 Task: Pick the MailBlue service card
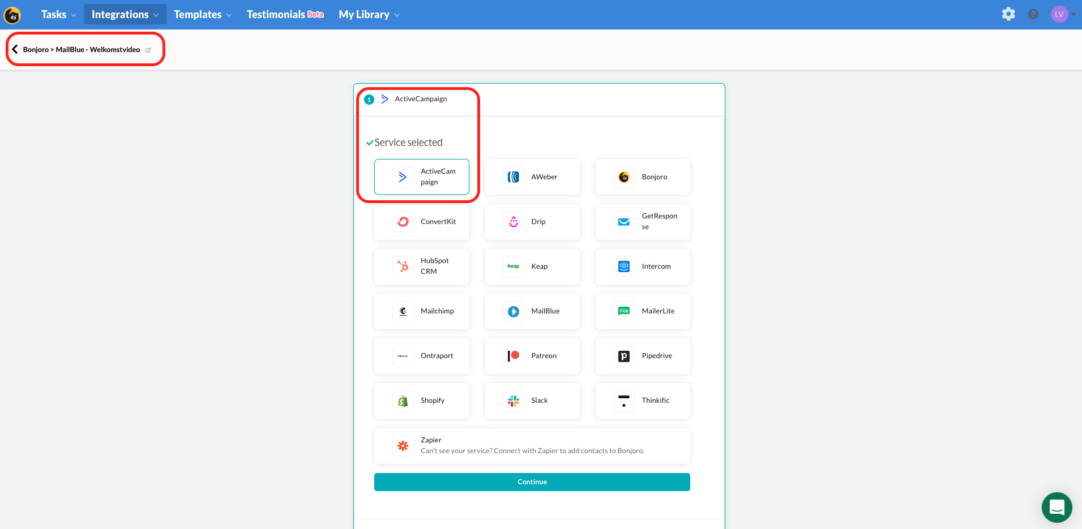pos(532,311)
